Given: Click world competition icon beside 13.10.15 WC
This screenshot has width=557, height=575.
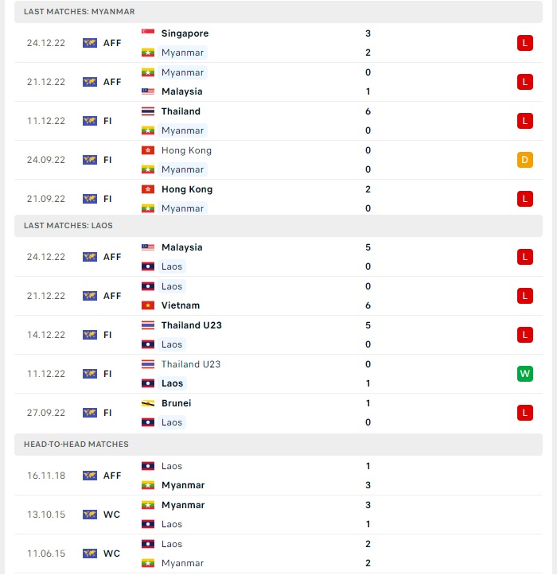Looking at the screenshot, I should coord(90,515).
